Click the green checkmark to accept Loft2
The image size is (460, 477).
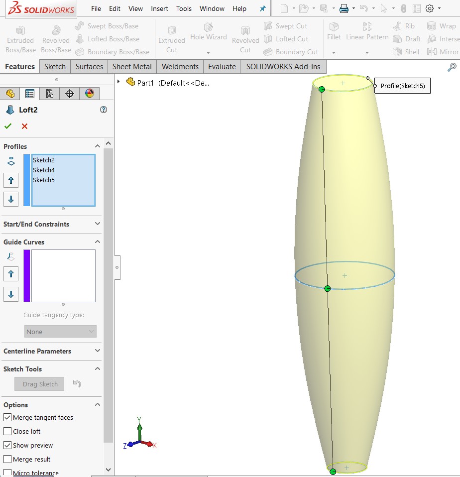pos(8,126)
